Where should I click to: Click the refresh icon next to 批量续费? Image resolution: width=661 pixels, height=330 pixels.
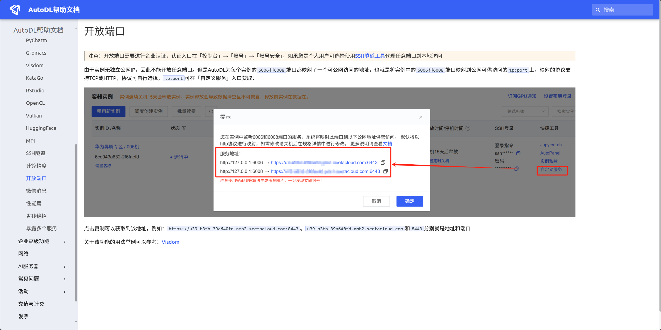[x=211, y=111]
